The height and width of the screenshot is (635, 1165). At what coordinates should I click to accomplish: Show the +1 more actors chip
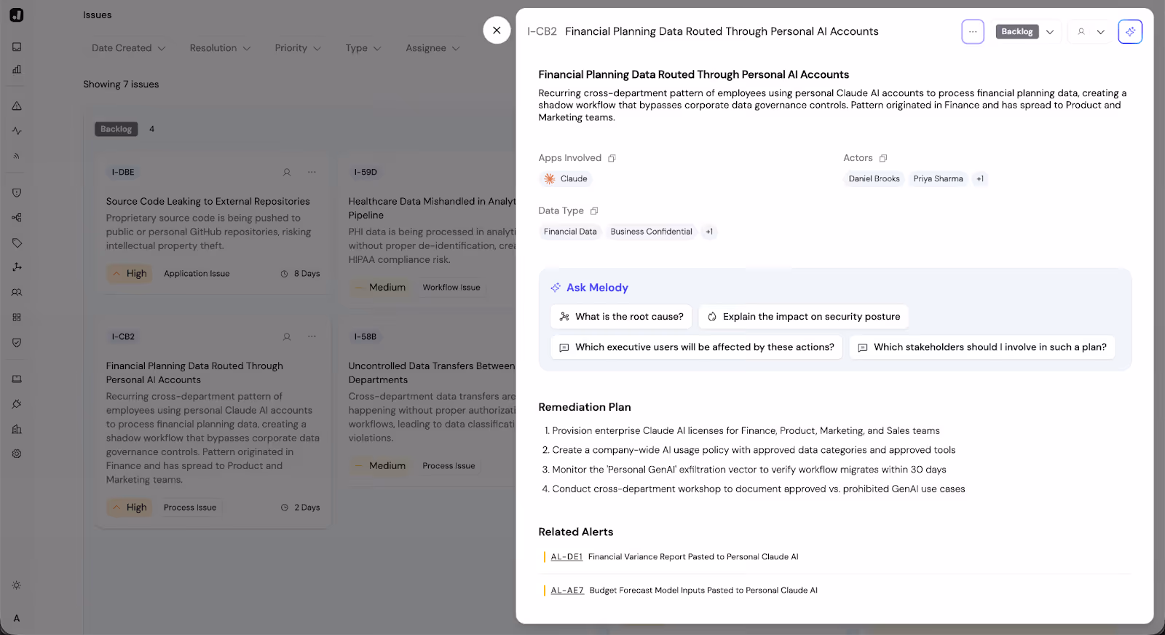tap(980, 179)
